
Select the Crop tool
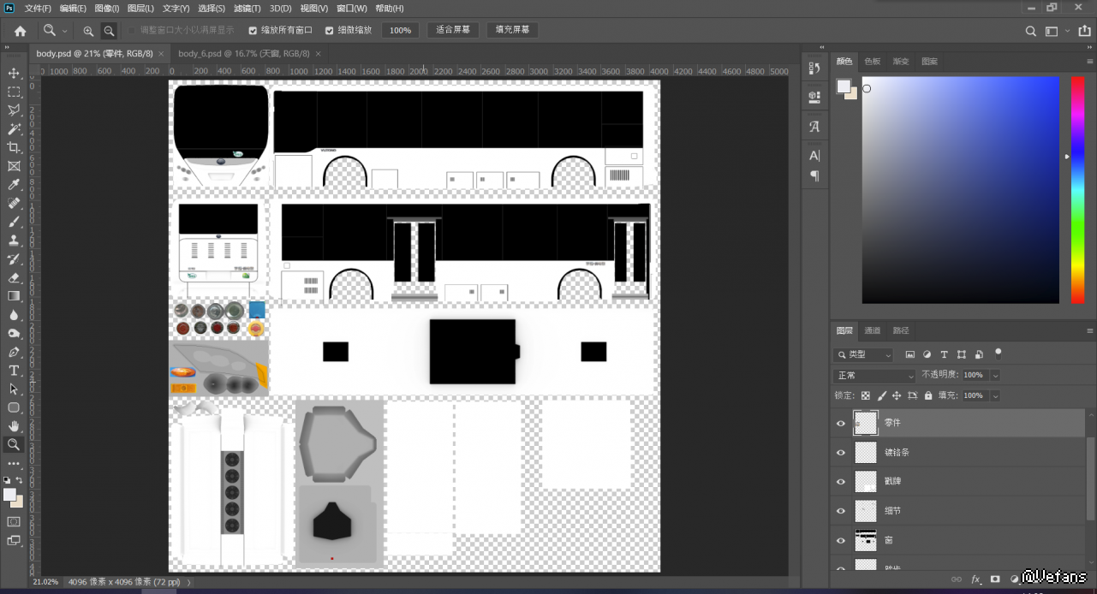14,148
